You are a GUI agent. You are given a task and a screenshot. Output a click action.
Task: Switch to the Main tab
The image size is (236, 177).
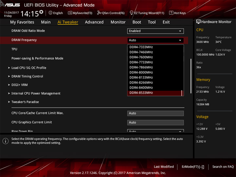tap(46, 22)
